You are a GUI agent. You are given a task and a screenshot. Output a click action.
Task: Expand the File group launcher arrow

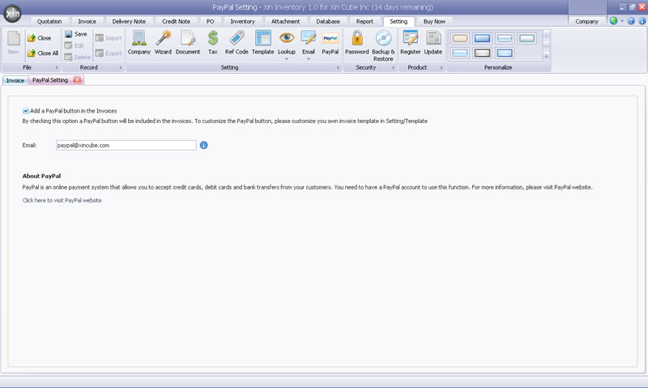coord(57,67)
